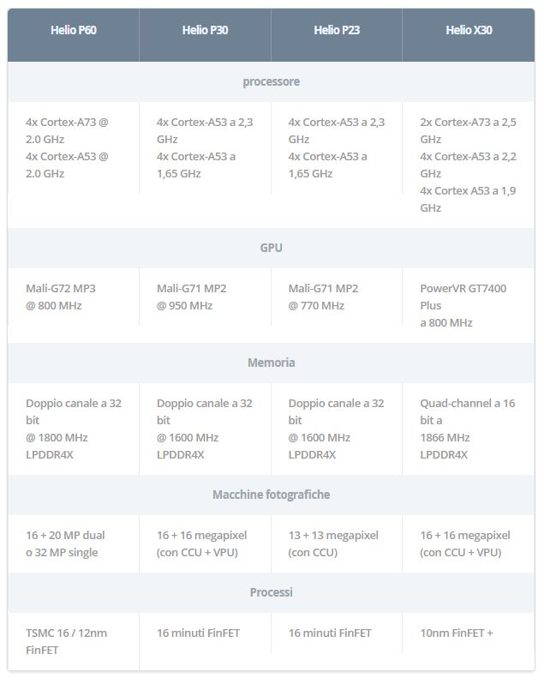Select the Helio P30 column header
544x684 pixels.
coord(205,30)
